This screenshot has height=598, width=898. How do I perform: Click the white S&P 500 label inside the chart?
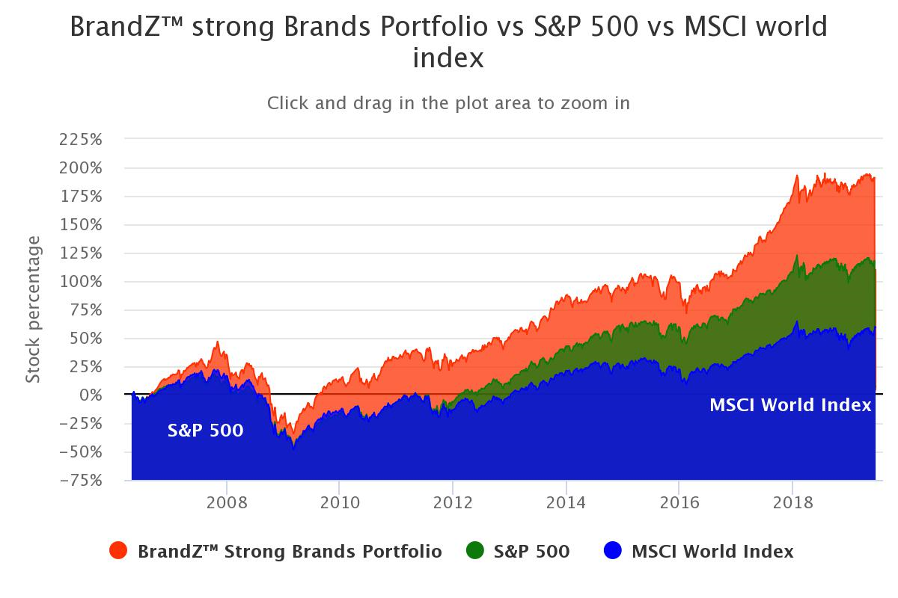pos(205,431)
